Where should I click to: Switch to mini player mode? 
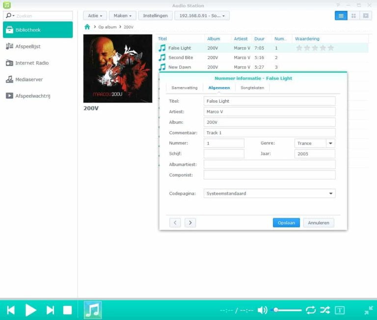click(369, 310)
